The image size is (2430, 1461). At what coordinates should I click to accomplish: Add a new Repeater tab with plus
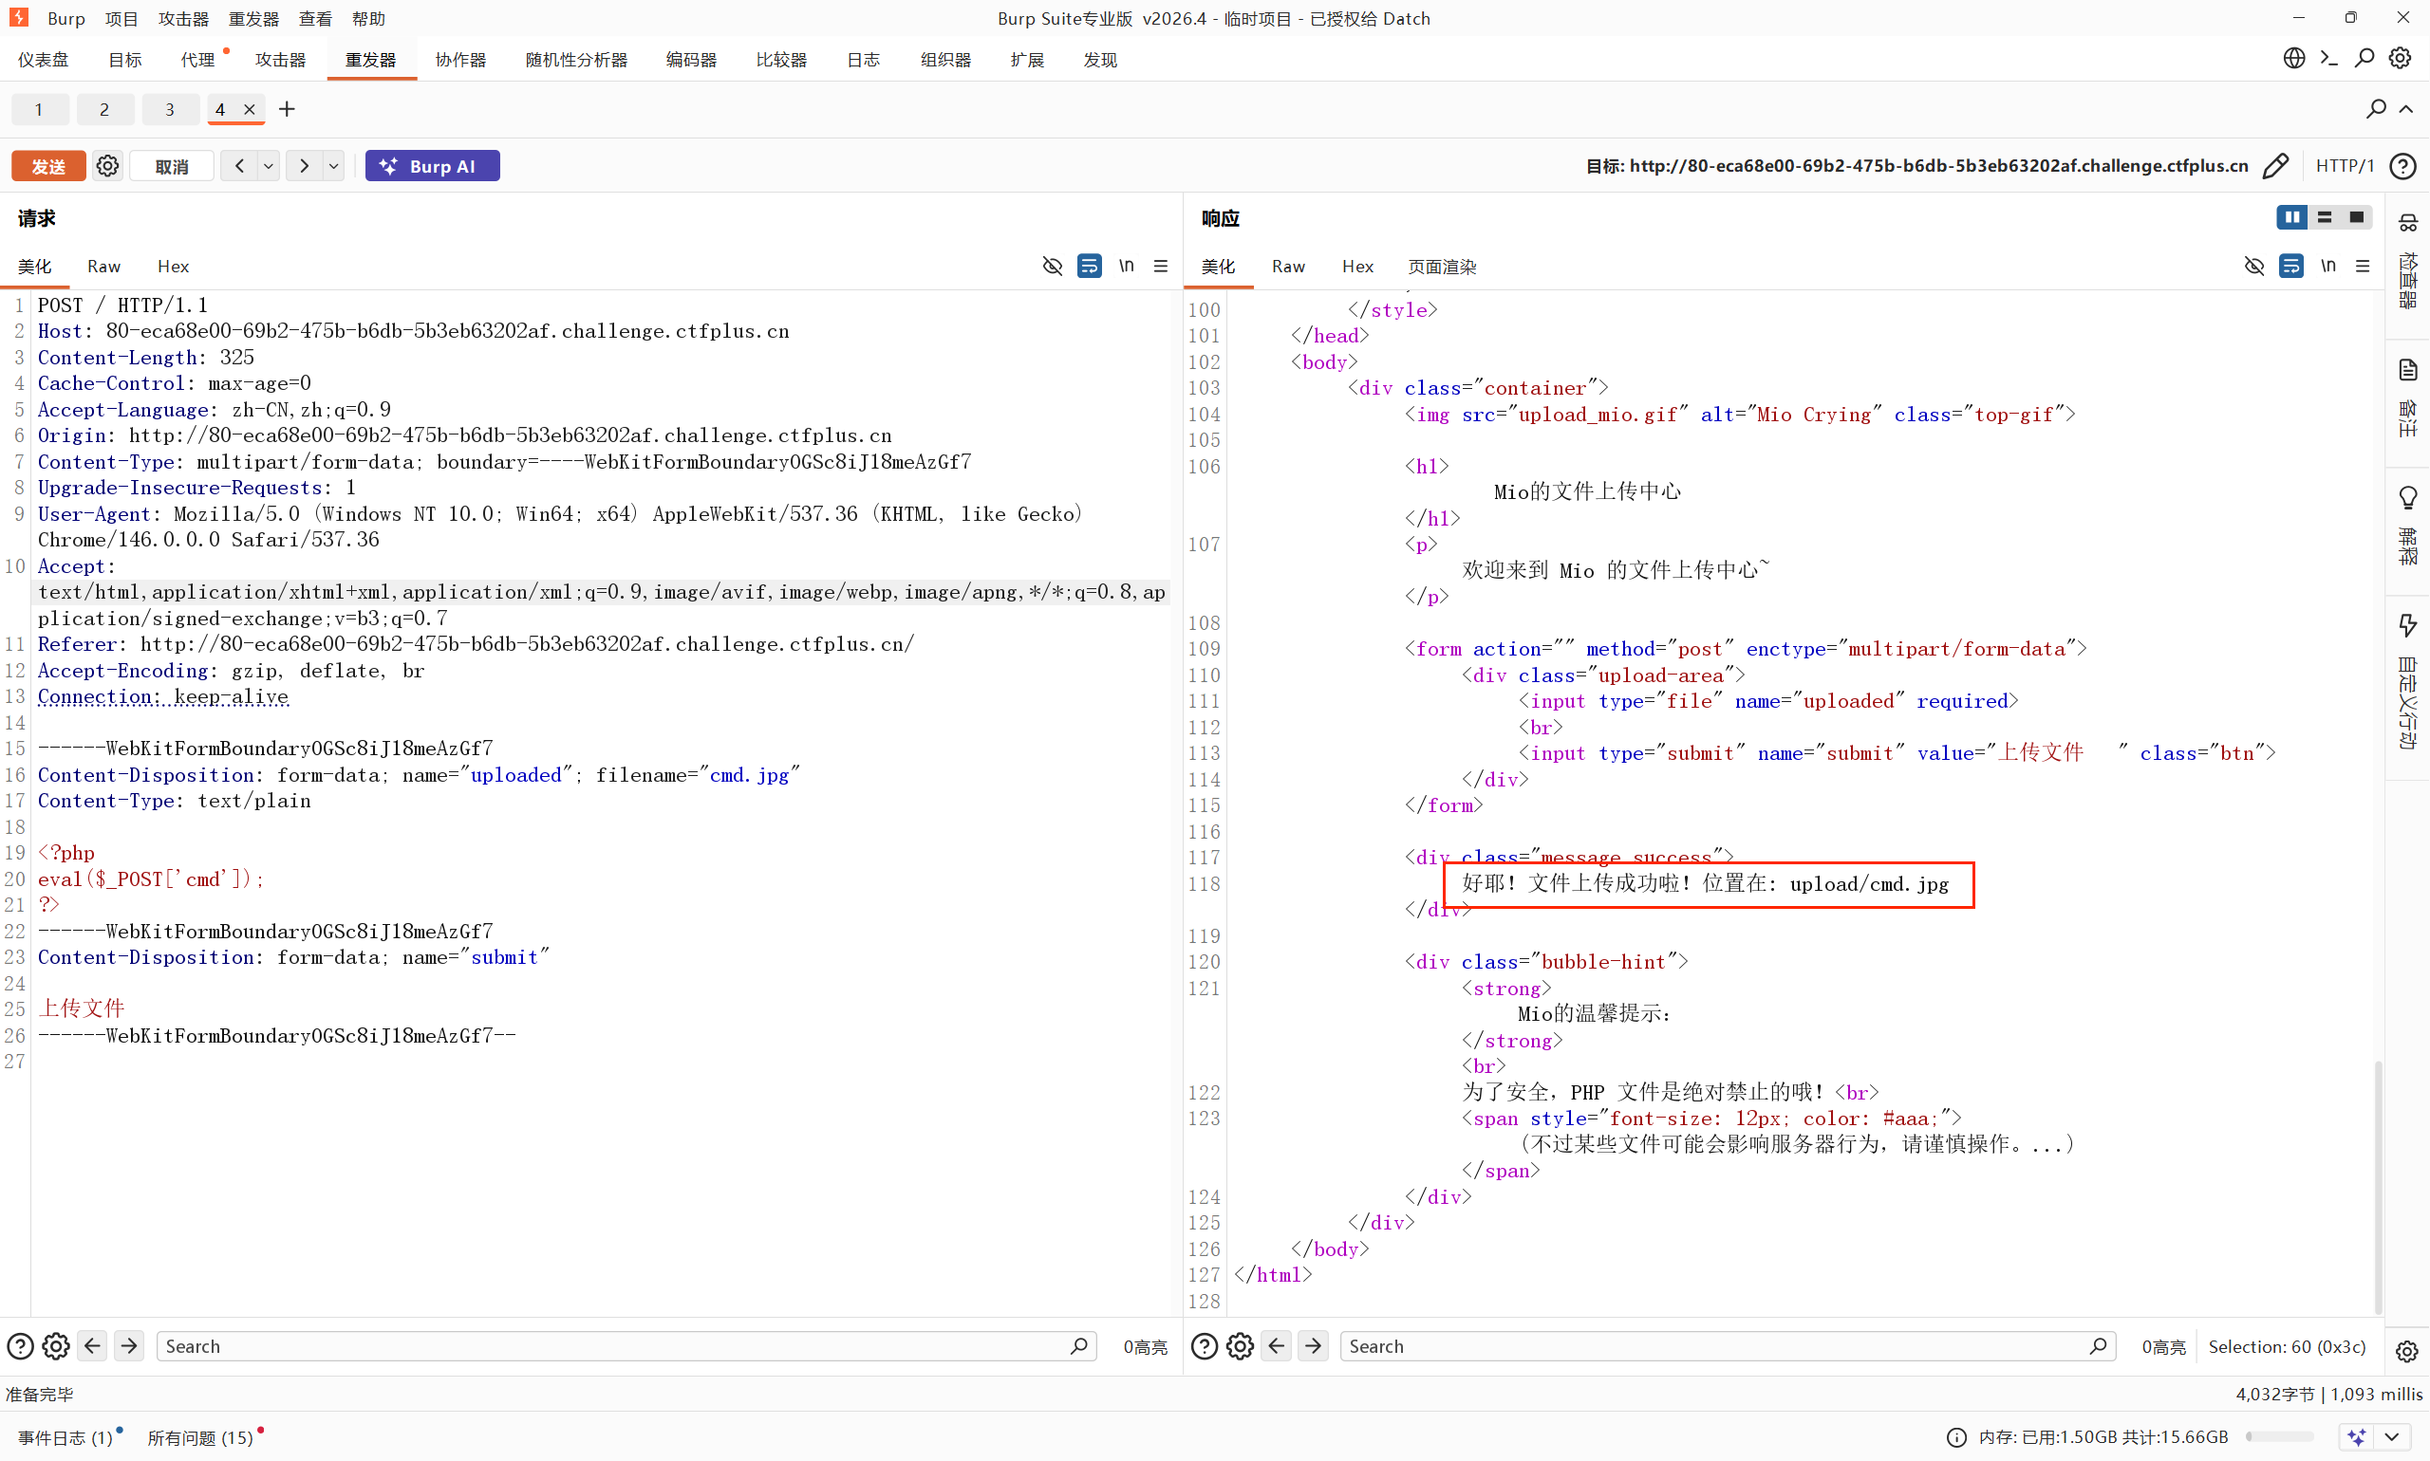tap(287, 109)
